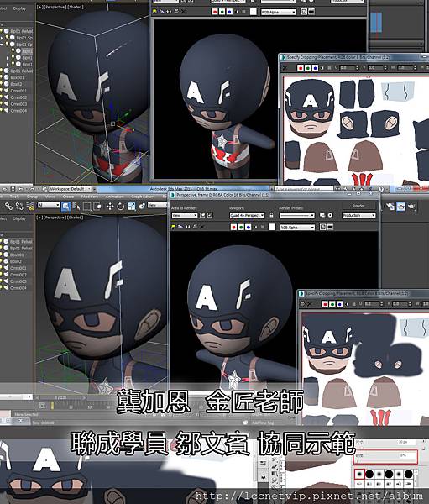Toggle red channel in lower Specify Cropping window

(325, 304)
